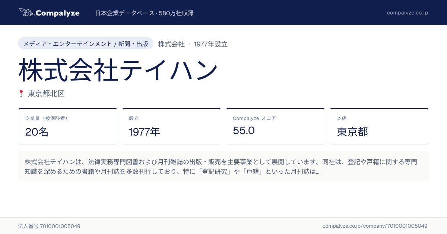Click the 法人番号 7010001005049 footer text

(x=49, y=226)
